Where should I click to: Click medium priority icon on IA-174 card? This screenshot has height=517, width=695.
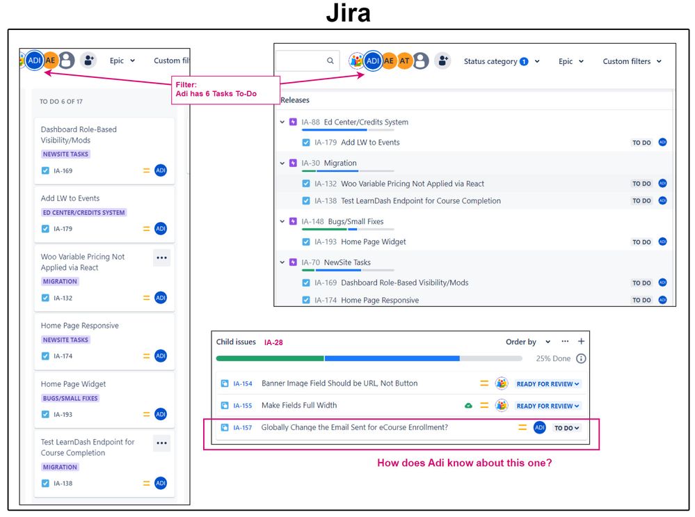pyautogui.click(x=146, y=356)
